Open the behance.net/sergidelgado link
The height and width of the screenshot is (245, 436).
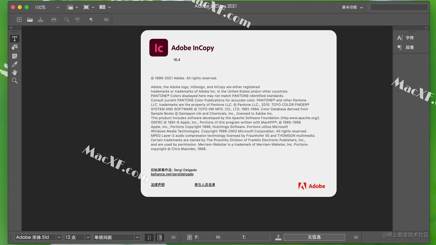click(x=172, y=174)
